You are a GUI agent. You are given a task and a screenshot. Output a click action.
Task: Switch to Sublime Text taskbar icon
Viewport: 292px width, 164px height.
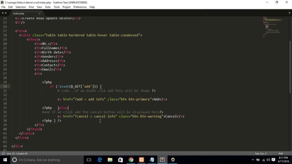(x=162, y=160)
